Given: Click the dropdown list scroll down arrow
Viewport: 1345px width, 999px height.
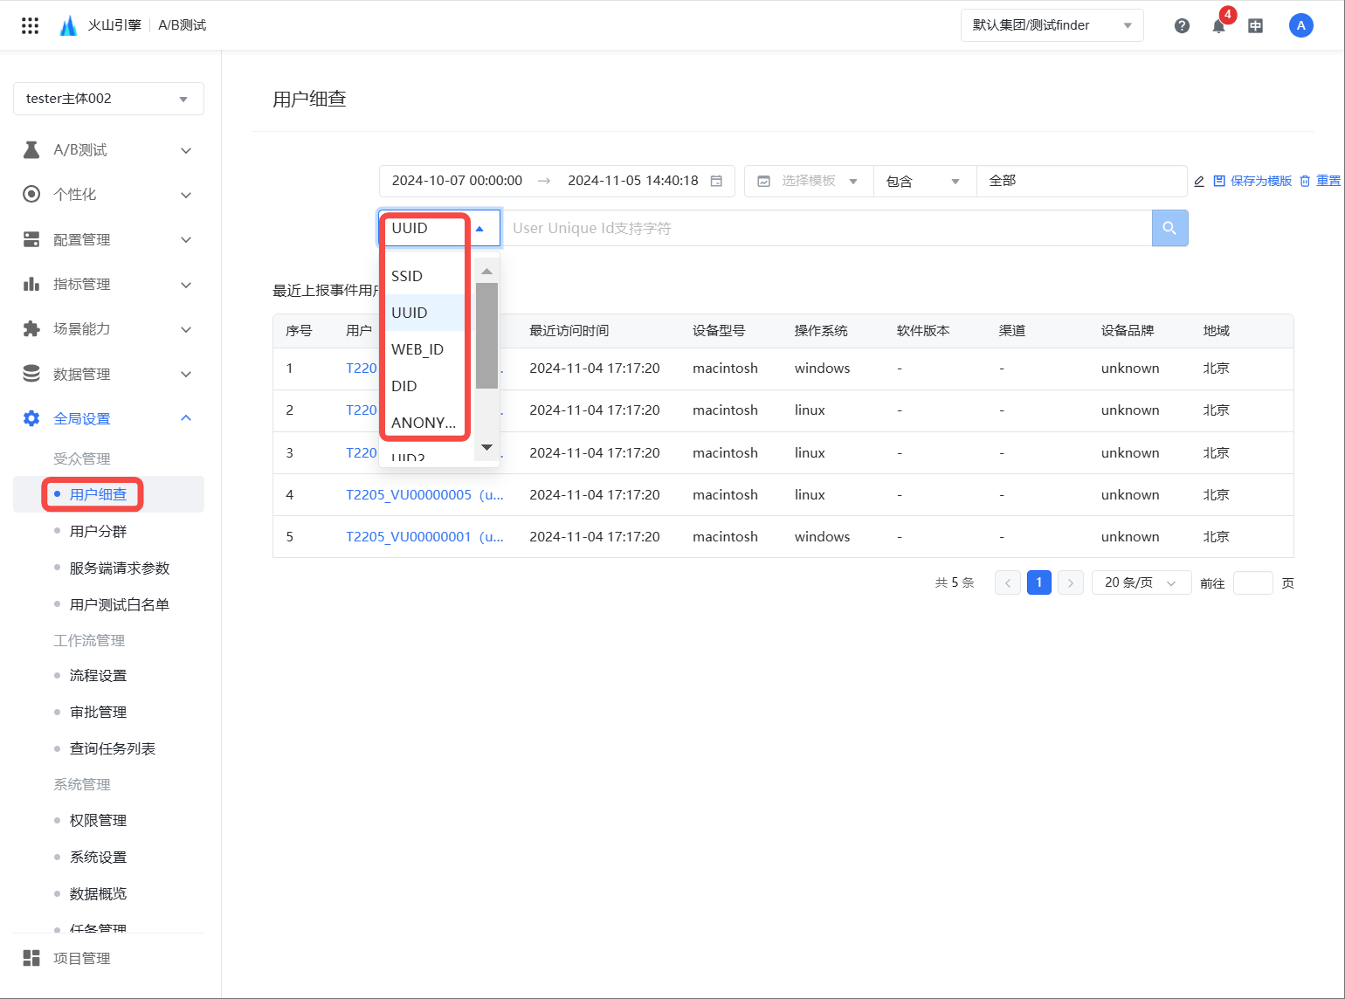Looking at the screenshot, I should click(486, 447).
